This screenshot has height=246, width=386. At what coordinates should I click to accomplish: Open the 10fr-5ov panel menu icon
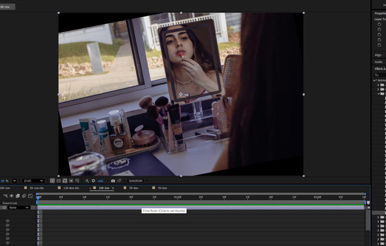[113, 188]
